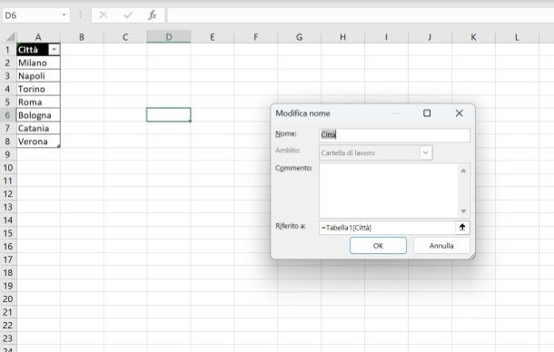Image resolution: width=554 pixels, height=352 pixels.
Task: Click the Select All corner triangle
Action: coord(11,36)
